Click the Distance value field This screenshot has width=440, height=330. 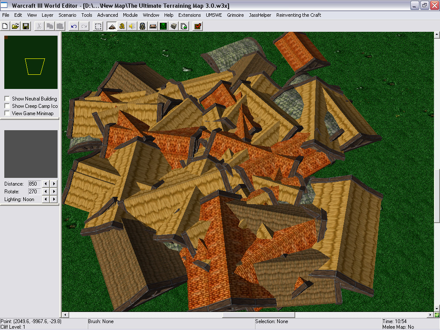(34, 184)
